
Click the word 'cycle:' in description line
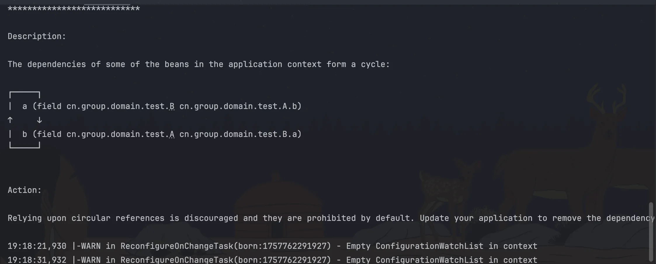(x=375, y=64)
